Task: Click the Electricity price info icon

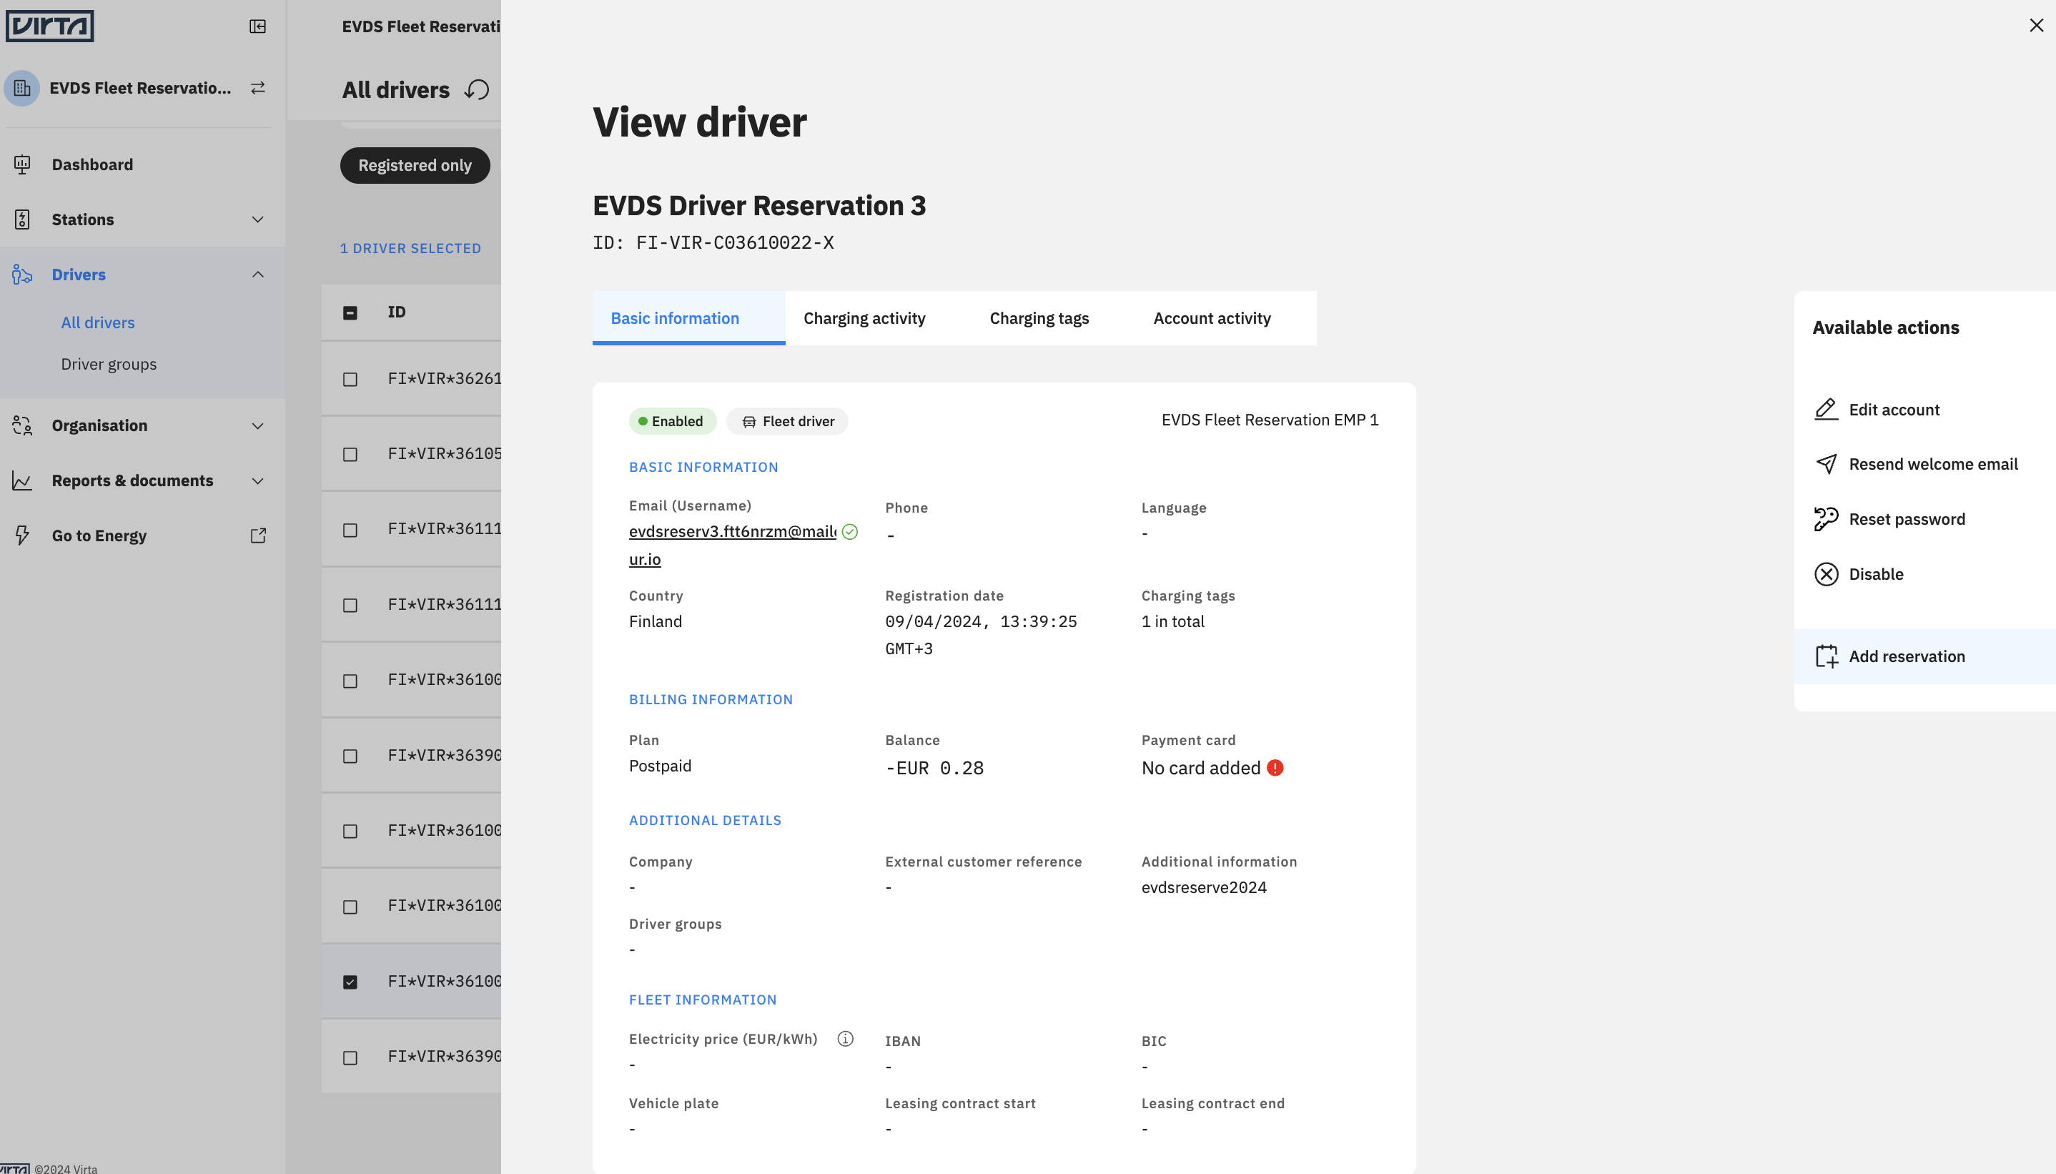Action: tap(846, 1039)
